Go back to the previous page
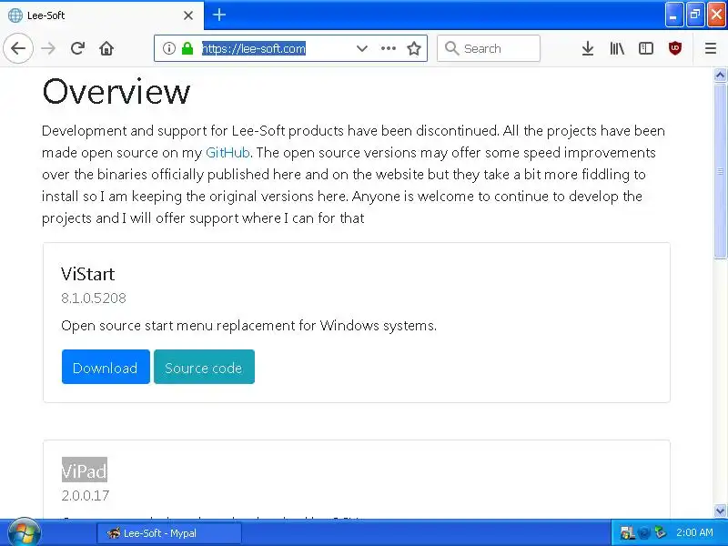Viewport: 728px width, 546px height. coord(18,48)
